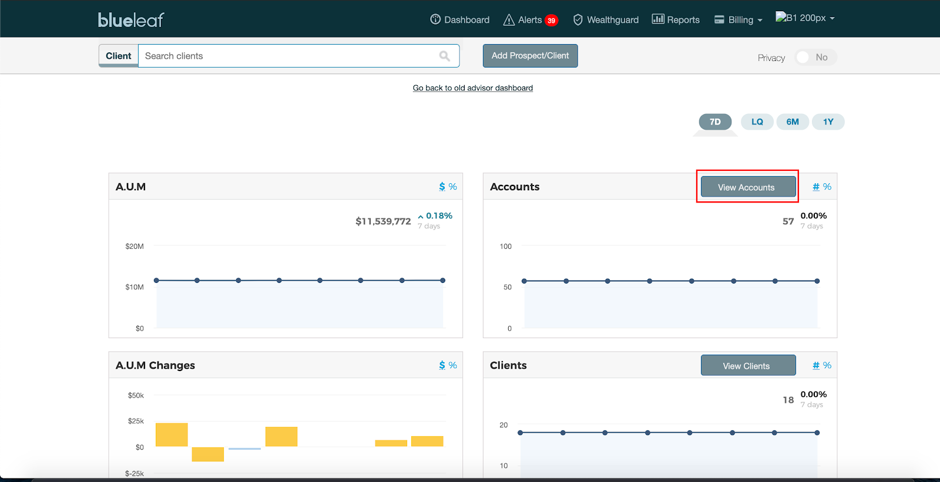
Task: Switch A.U.M Changes card to percent view
Action: (453, 365)
